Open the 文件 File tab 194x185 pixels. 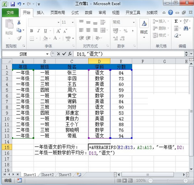tap(10, 13)
